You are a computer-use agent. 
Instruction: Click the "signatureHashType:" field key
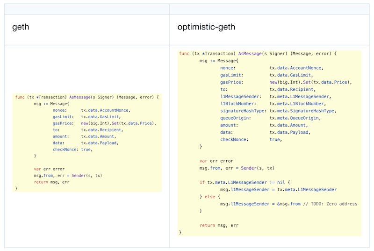[x=243, y=111]
